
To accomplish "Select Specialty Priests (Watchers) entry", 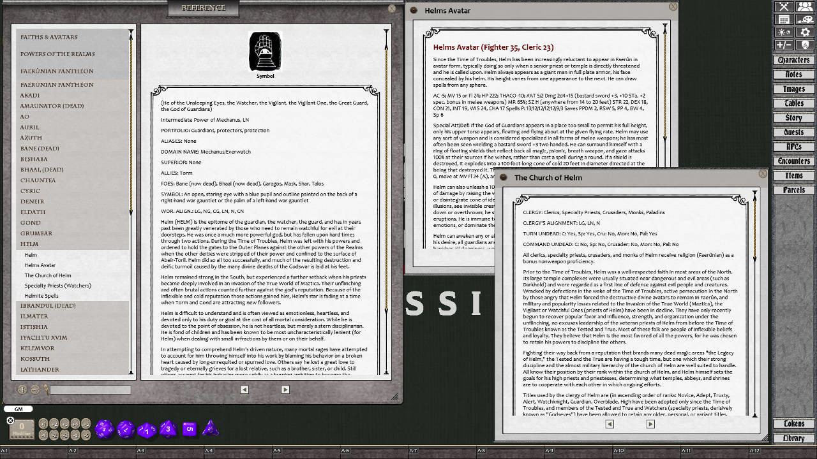I will coord(57,286).
